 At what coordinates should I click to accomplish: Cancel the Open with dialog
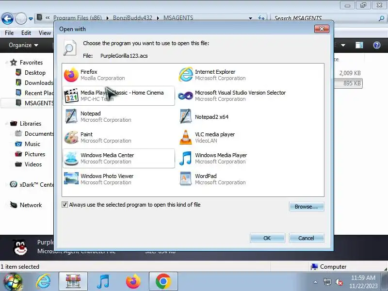pyautogui.click(x=307, y=238)
